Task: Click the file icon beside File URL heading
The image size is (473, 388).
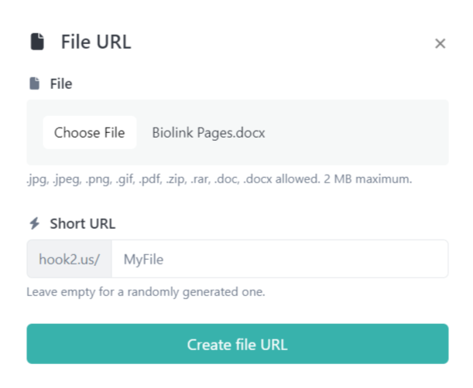Action: (36, 42)
